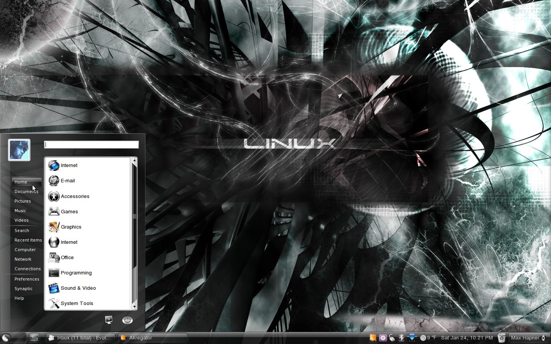
Task: Select the Programming category label
Action: 76,273
